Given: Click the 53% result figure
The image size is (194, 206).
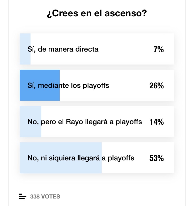Looking at the screenshot, I should (156, 158).
